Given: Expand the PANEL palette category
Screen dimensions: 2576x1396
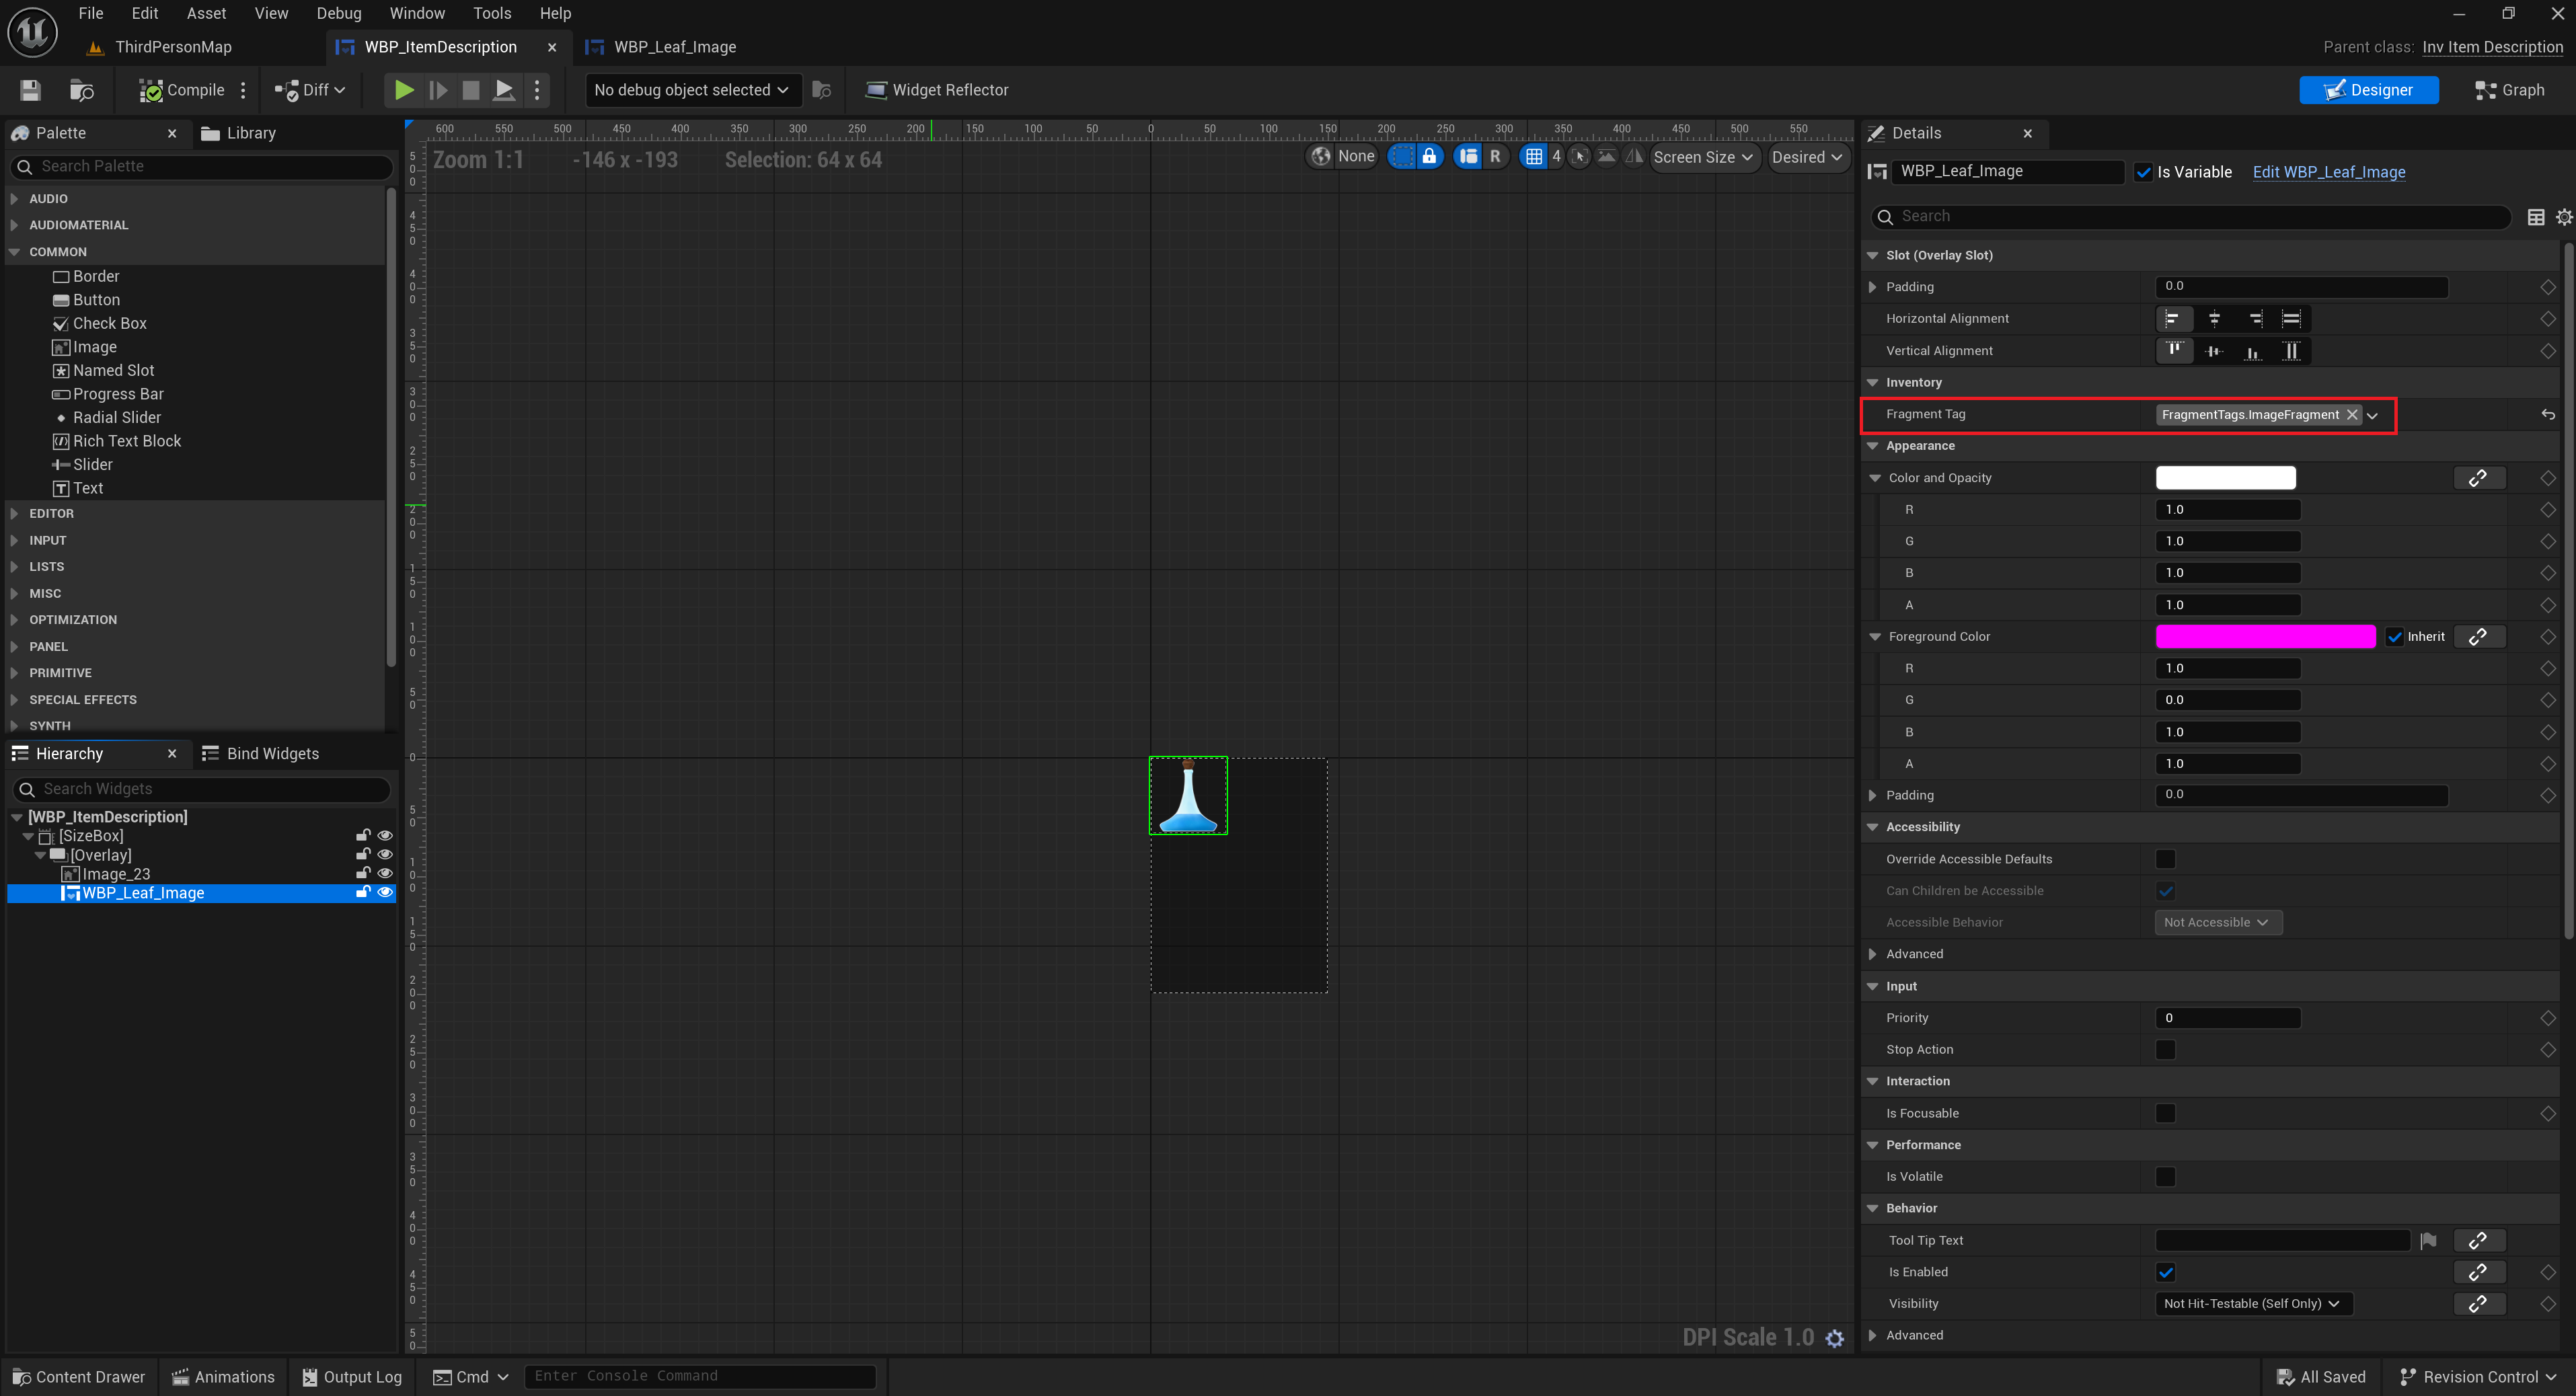Looking at the screenshot, I should [x=48, y=646].
